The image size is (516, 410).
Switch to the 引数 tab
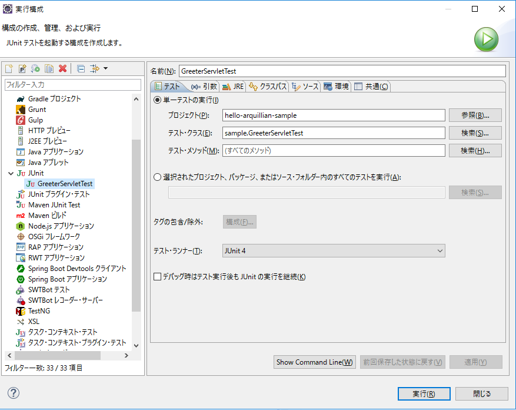coord(204,87)
